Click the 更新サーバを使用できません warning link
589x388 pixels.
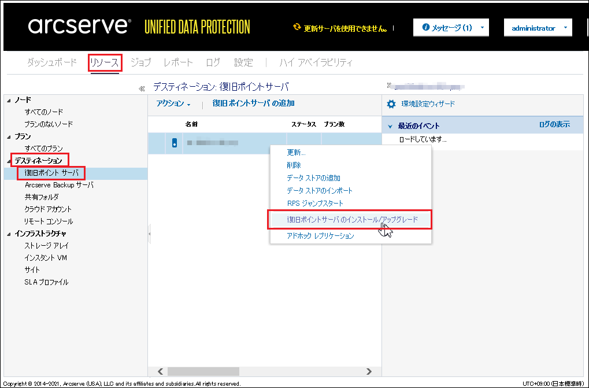[345, 28]
